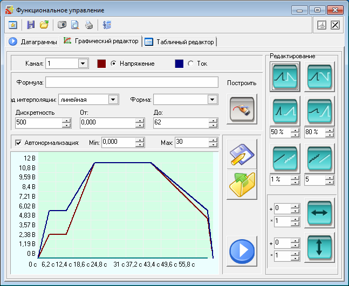Image resolution: width=349 pixels, height=286 pixels.
Task: Click the horizontal stretch arrow button
Action: 319,212
